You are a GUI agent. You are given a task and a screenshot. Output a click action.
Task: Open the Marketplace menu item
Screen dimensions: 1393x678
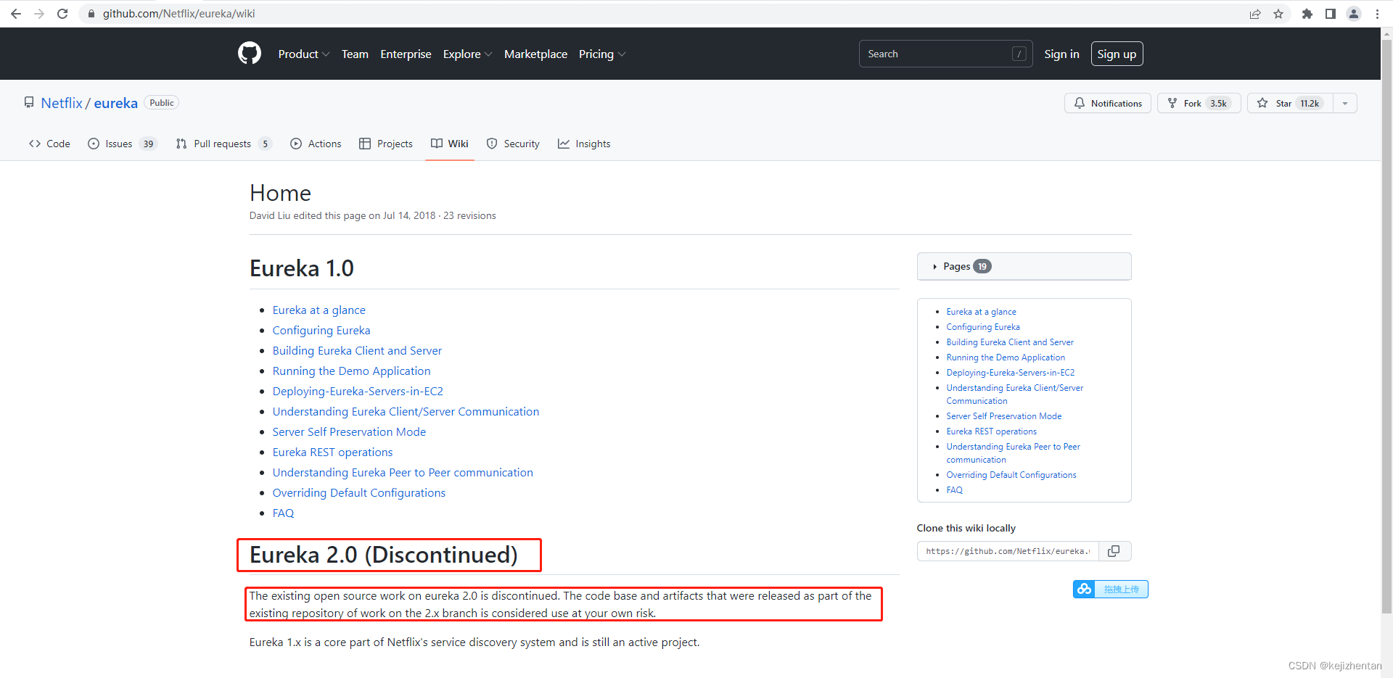[535, 54]
